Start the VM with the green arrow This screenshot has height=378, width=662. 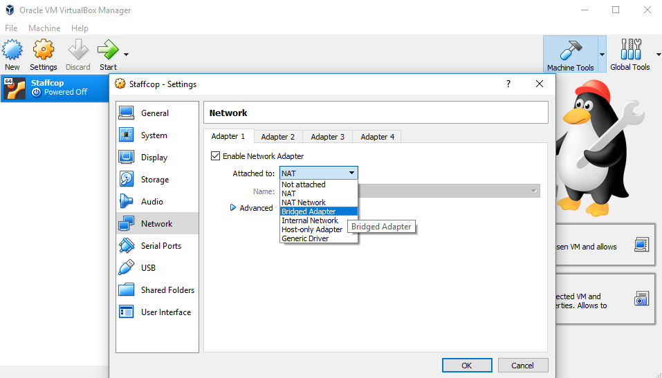click(x=109, y=50)
